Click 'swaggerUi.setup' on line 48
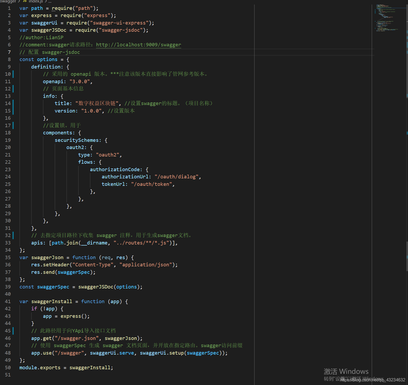 tap(162, 353)
